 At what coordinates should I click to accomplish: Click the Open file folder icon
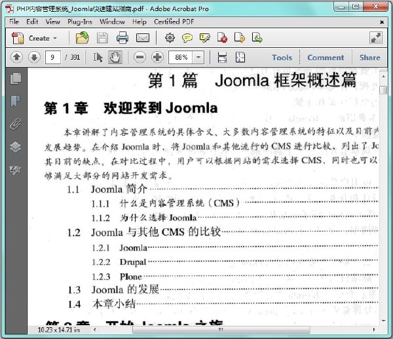click(83, 38)
